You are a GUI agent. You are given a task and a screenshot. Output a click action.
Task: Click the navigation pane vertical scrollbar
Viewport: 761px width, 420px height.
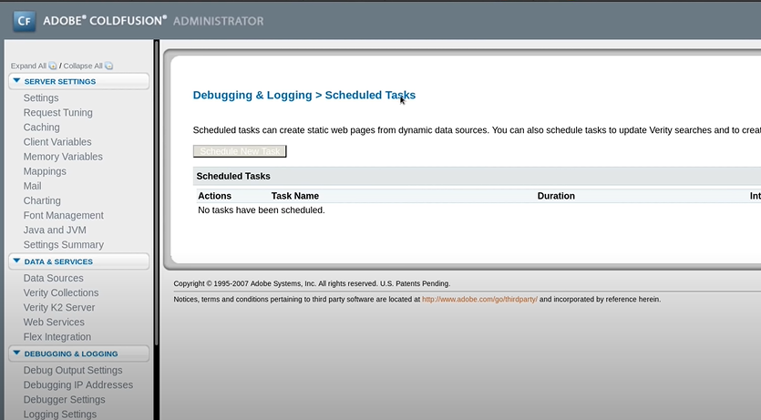click(x=156, y=194)
